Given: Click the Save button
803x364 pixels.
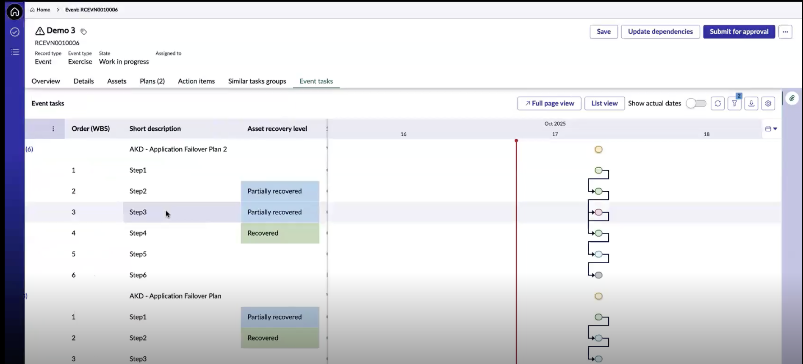Looking at the screenshot, I should click(604, 32).
